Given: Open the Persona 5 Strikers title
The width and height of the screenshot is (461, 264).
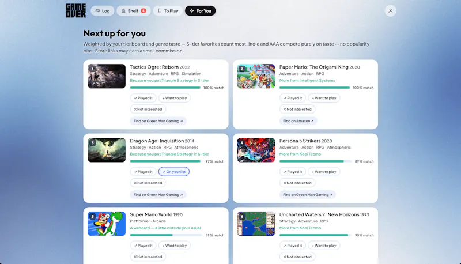Looking at the screenshot, I should [x=300, y=141].
